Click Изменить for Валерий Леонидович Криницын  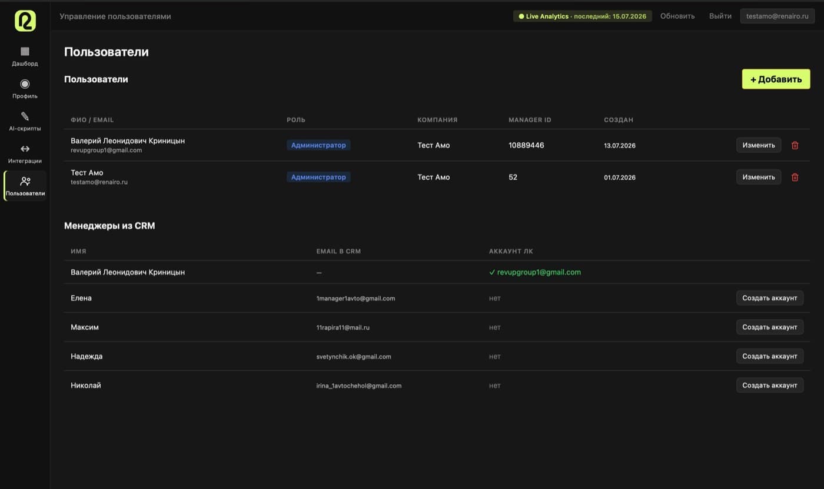click(759, 145)
